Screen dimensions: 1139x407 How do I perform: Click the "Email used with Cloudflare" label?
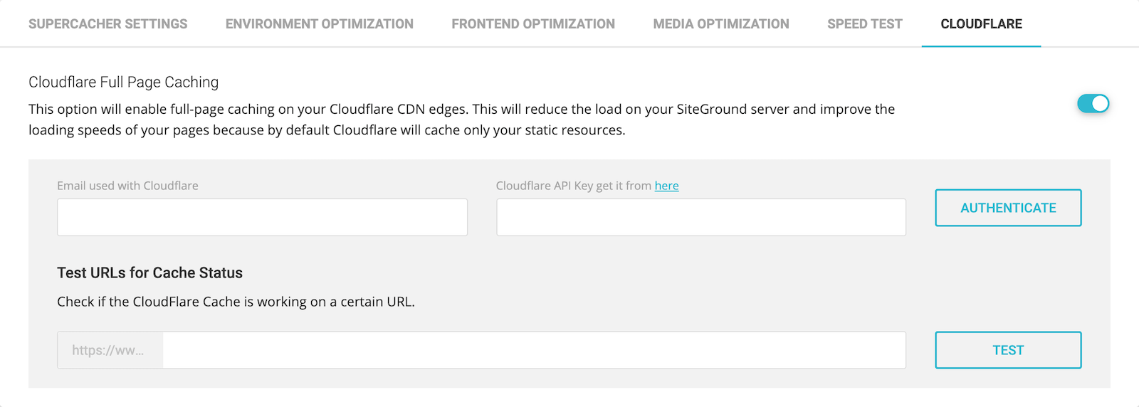(127, 186)
